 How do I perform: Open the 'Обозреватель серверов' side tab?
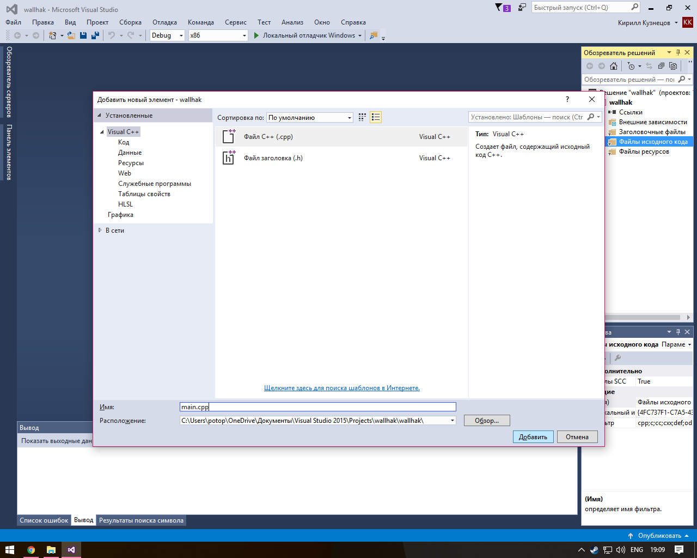point(9,82)
